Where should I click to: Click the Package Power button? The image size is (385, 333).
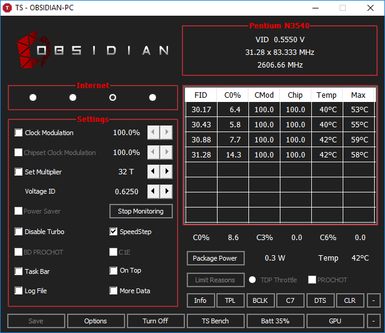(215, 258)
